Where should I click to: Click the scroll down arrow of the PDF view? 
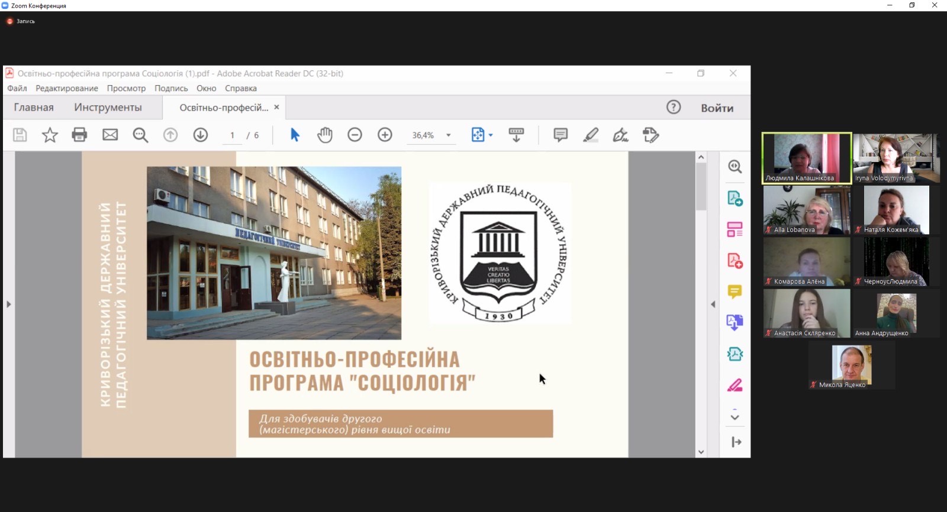[701, 452]
